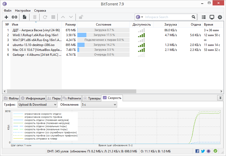Click the Add Torrent from URL link icon
This screenshot has height=156, width=226.
(14, 17)
